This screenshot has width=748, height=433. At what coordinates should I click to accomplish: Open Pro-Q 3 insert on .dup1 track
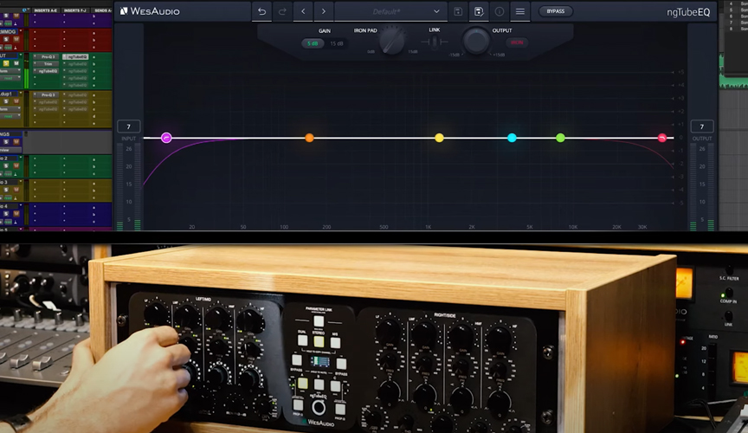click(x=46, y=95)
